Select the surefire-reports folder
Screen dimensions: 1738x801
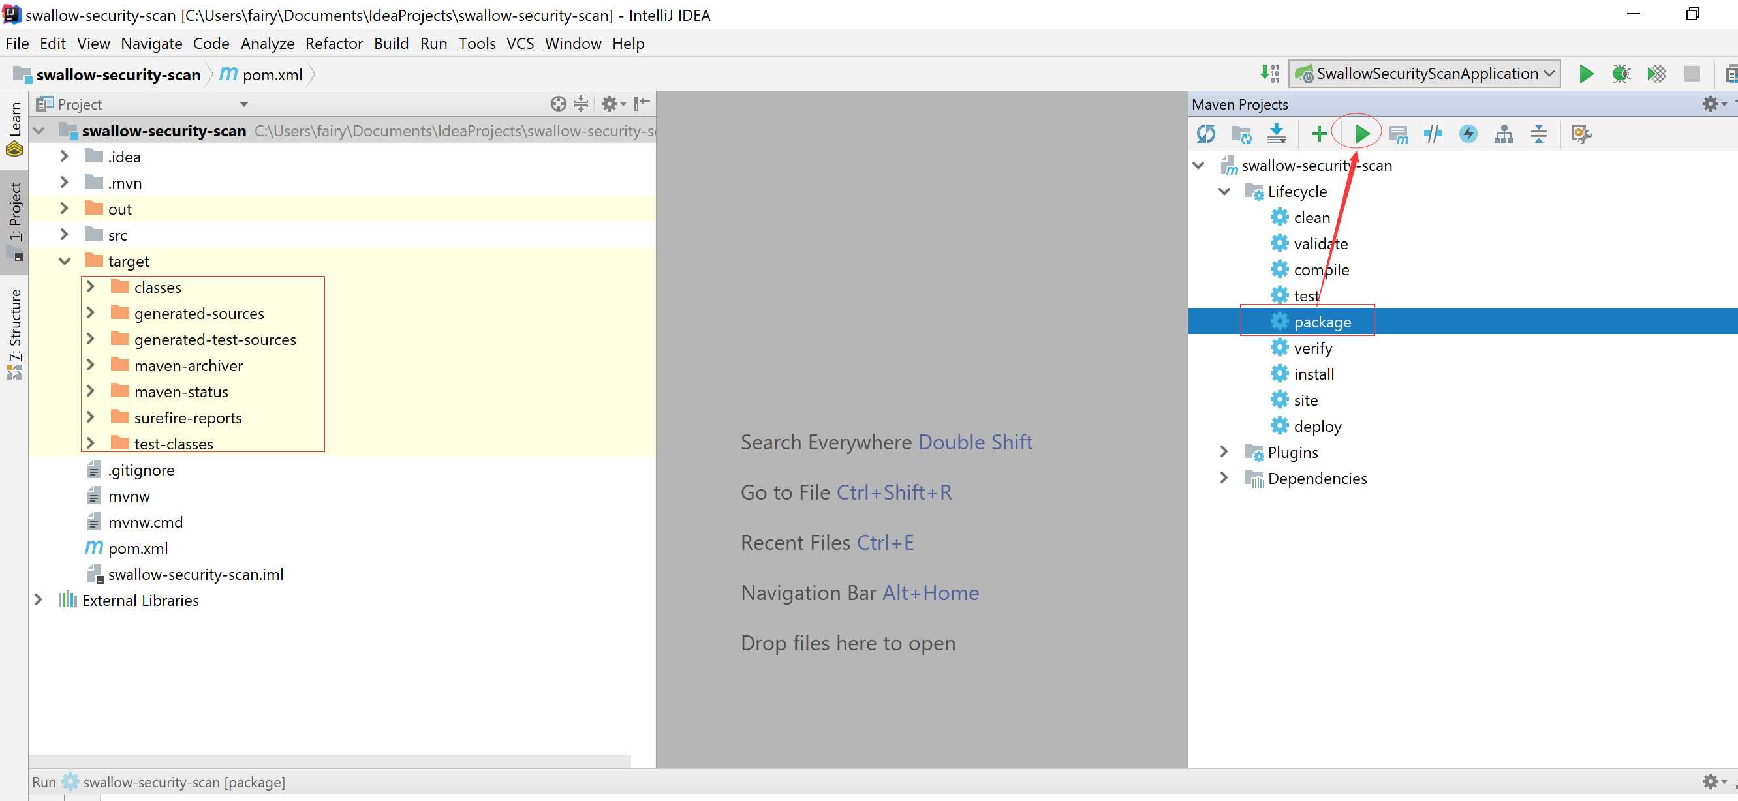pyautogui.click(x=176, y=418)
